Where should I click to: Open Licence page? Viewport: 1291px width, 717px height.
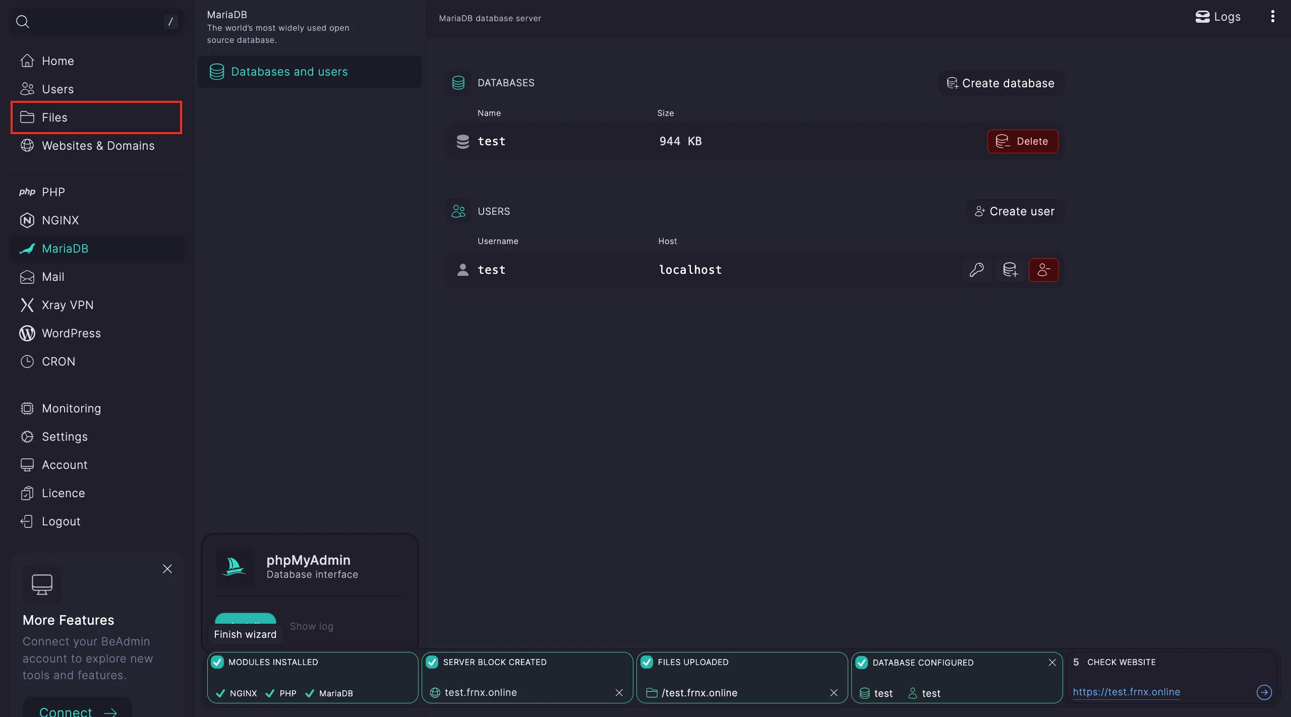[x=97, y=493]
